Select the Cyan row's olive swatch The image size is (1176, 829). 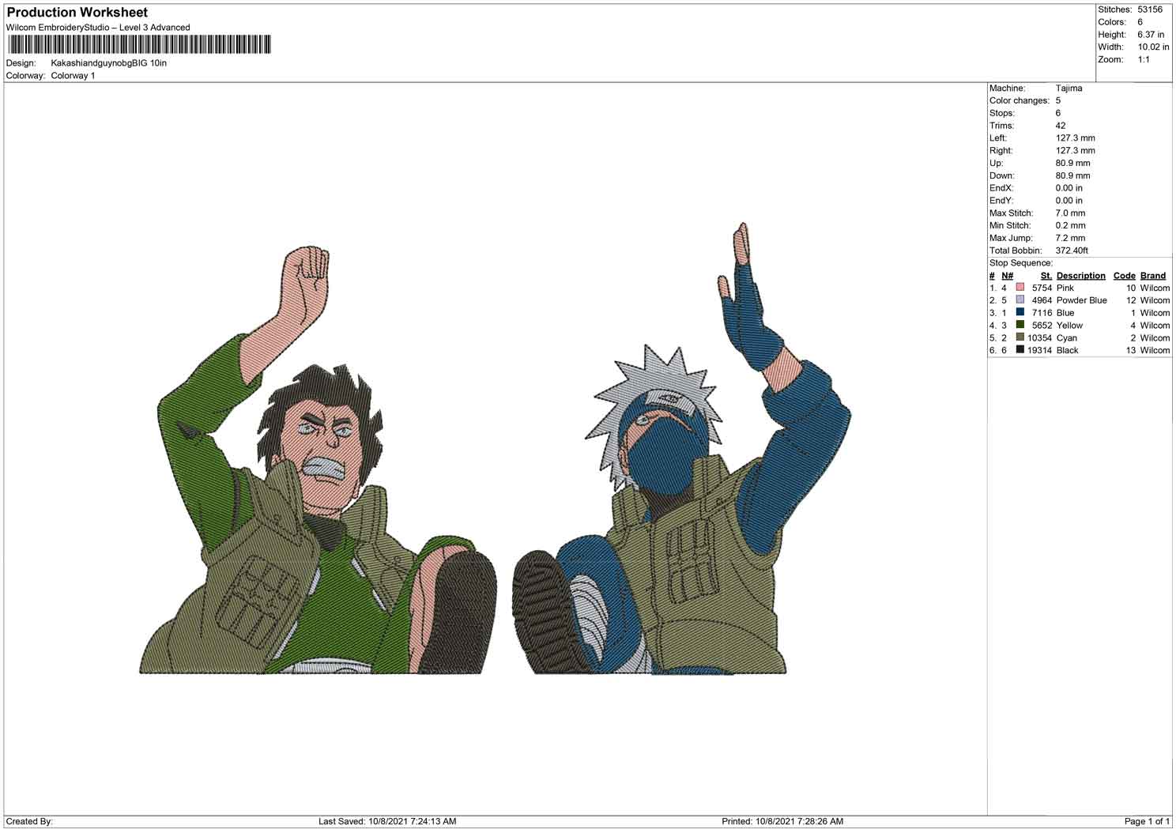tap(1020, 337)
